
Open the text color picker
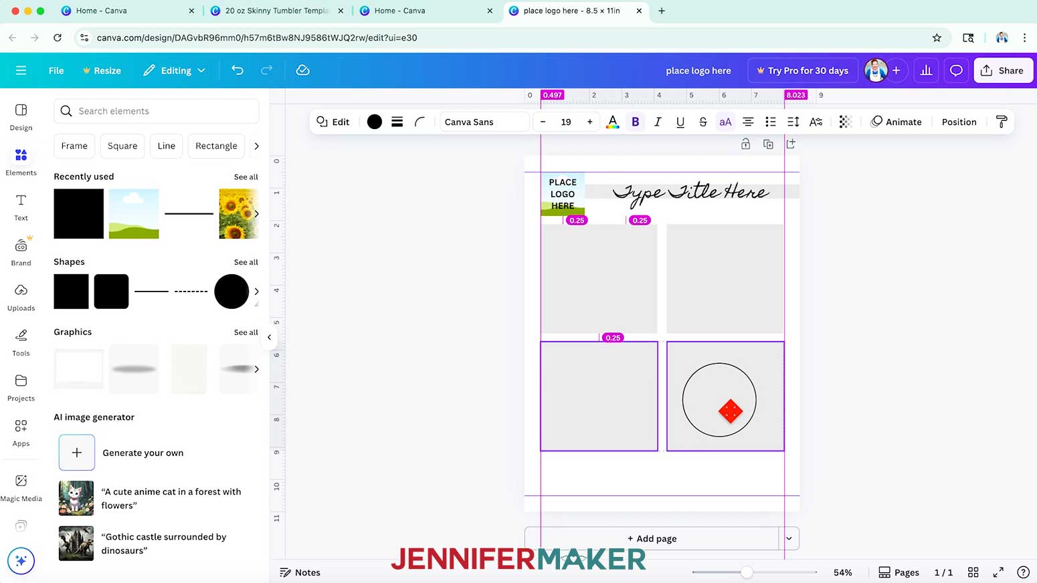[612, 122]
